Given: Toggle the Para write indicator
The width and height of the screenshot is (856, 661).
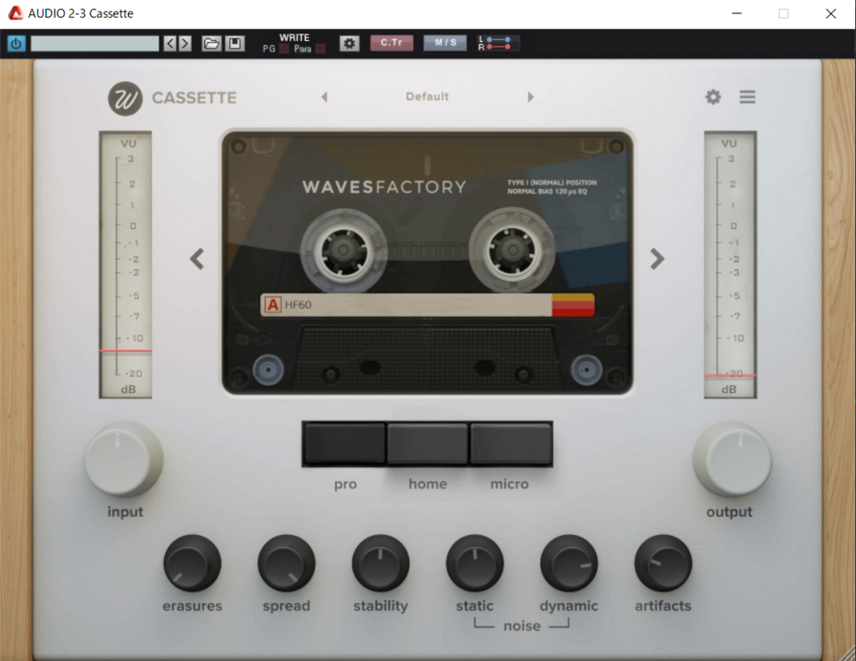Looking at the screenshot, I should 320,48.
